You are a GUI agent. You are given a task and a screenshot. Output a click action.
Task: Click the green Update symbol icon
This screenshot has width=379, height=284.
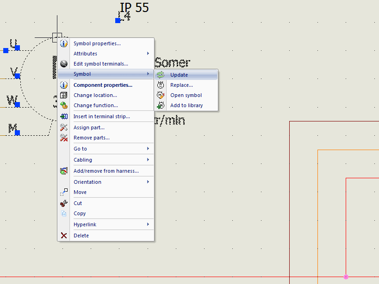(x=161, y=75)
